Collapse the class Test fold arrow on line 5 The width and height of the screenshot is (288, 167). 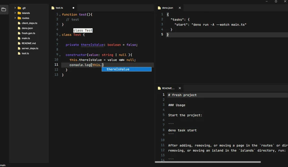coord(60,35)
